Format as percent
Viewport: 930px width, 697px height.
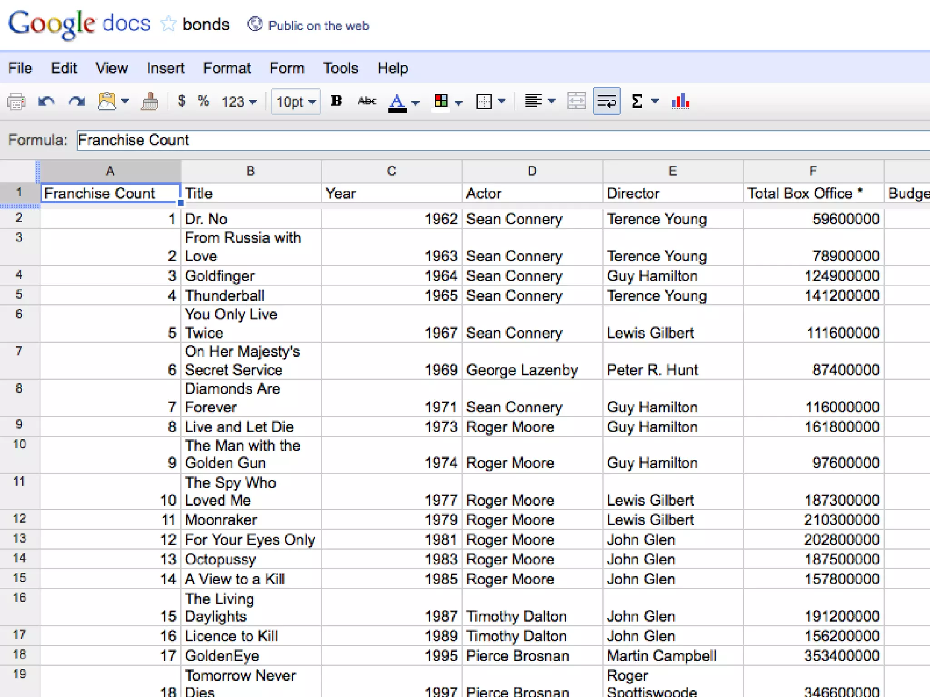click(x=203, y=101)
